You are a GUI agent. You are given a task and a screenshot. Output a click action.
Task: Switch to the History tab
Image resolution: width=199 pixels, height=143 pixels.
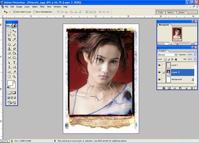pyautogui.click(x=170, y=13)
